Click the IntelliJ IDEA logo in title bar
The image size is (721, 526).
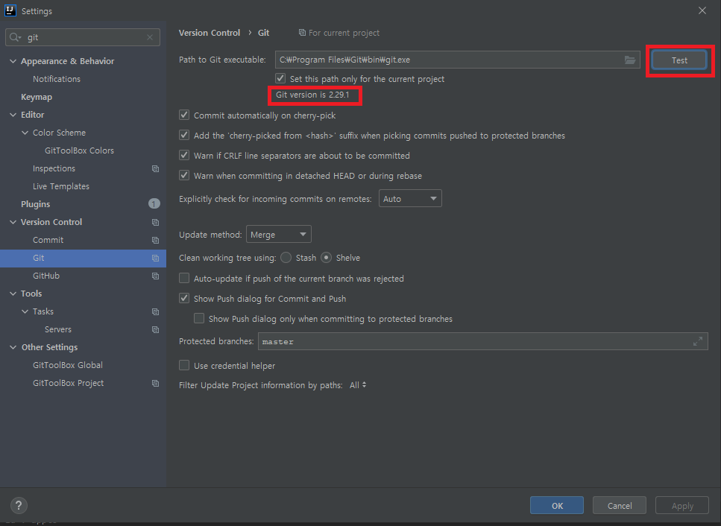pos(10,10)
